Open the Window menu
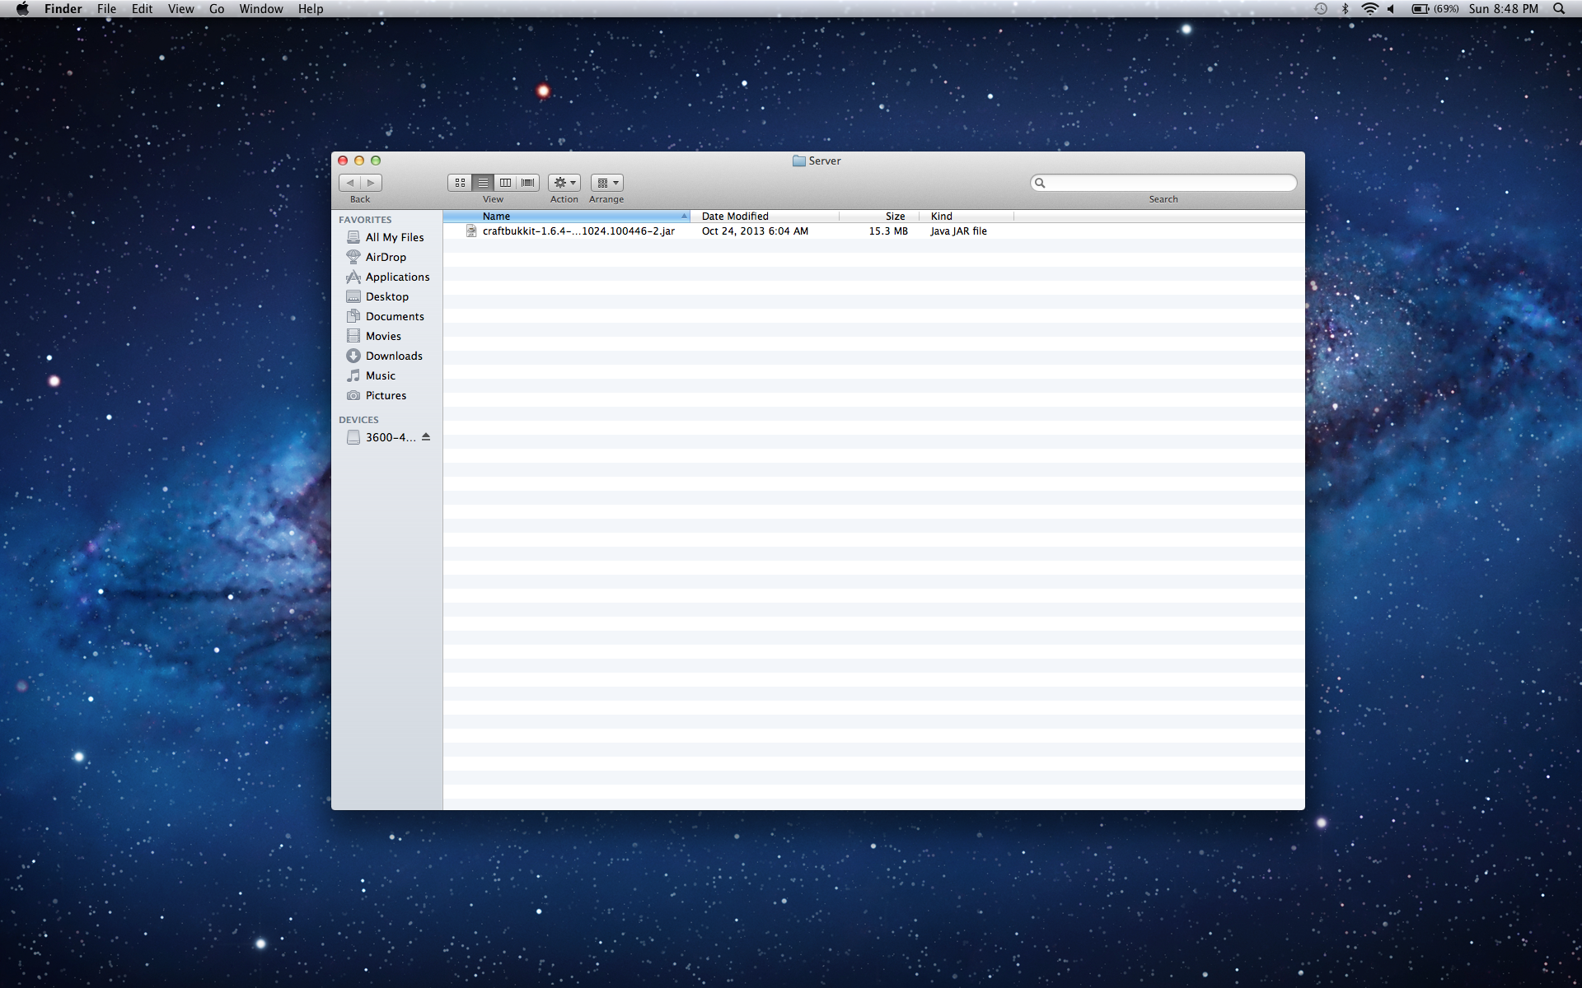The width and height of the screenshot is (1582, 988). (261, 9)
